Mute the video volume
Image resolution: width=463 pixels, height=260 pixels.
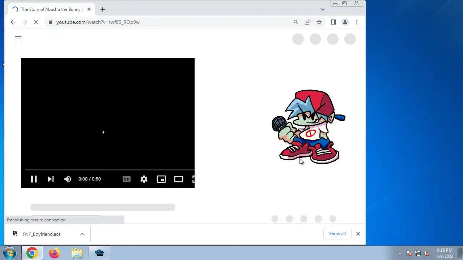(x=68, y=179)
